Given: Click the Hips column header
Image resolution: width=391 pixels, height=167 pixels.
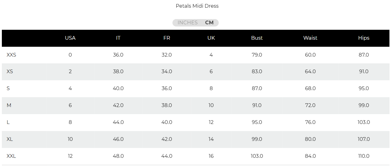Looking at the screenshot, I should [364, 38].
